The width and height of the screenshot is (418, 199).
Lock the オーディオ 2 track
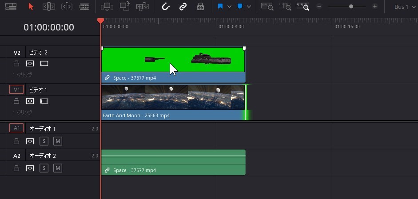16,168
